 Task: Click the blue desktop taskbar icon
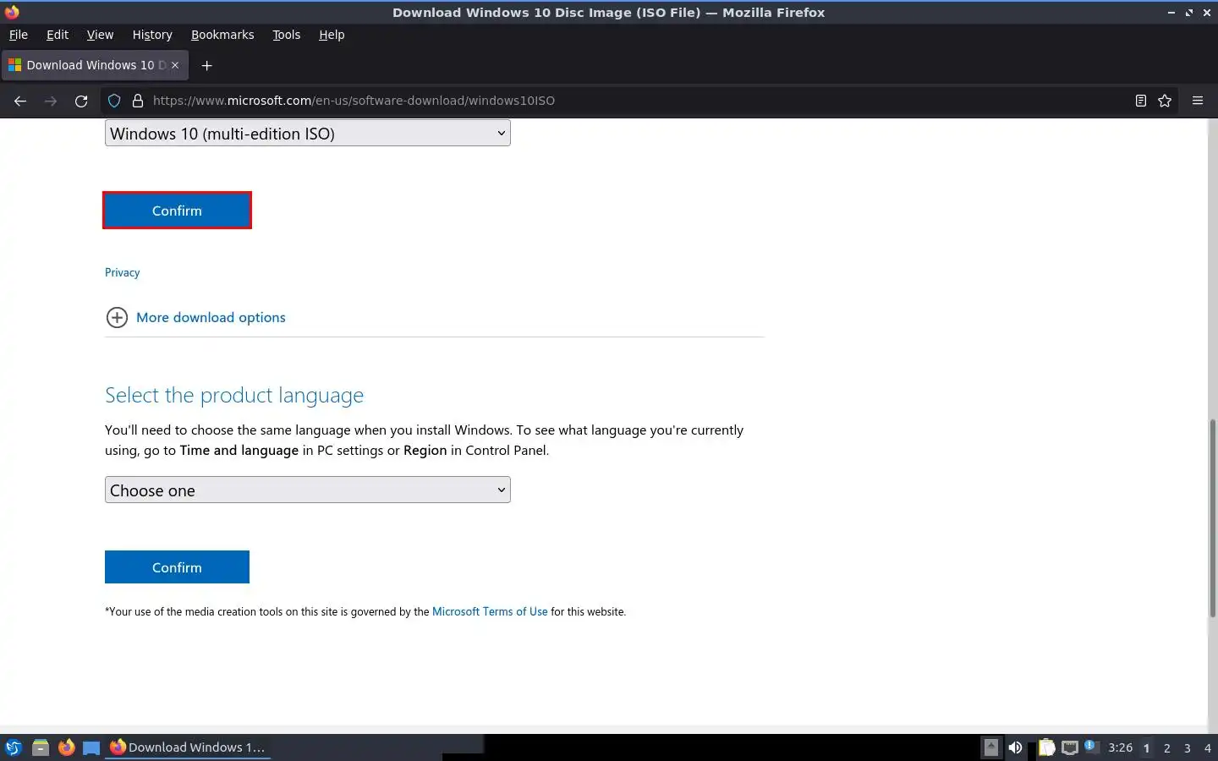point(91,747)
